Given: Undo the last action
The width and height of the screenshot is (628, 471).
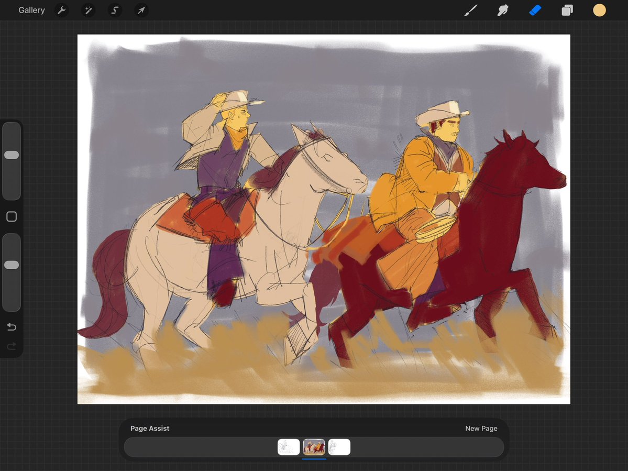Looking at the screenshot, I should (12, 327).
